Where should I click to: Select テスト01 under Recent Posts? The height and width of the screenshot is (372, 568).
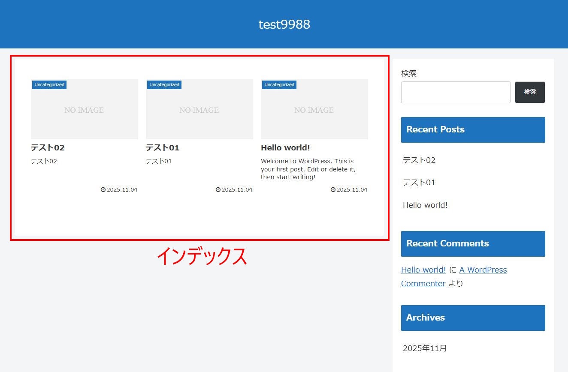(419, 183)
